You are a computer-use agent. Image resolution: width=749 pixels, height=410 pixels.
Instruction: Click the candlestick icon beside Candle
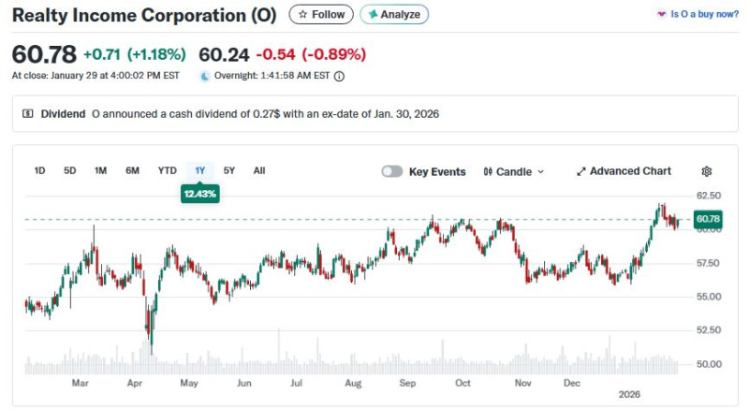click(488, 171)
